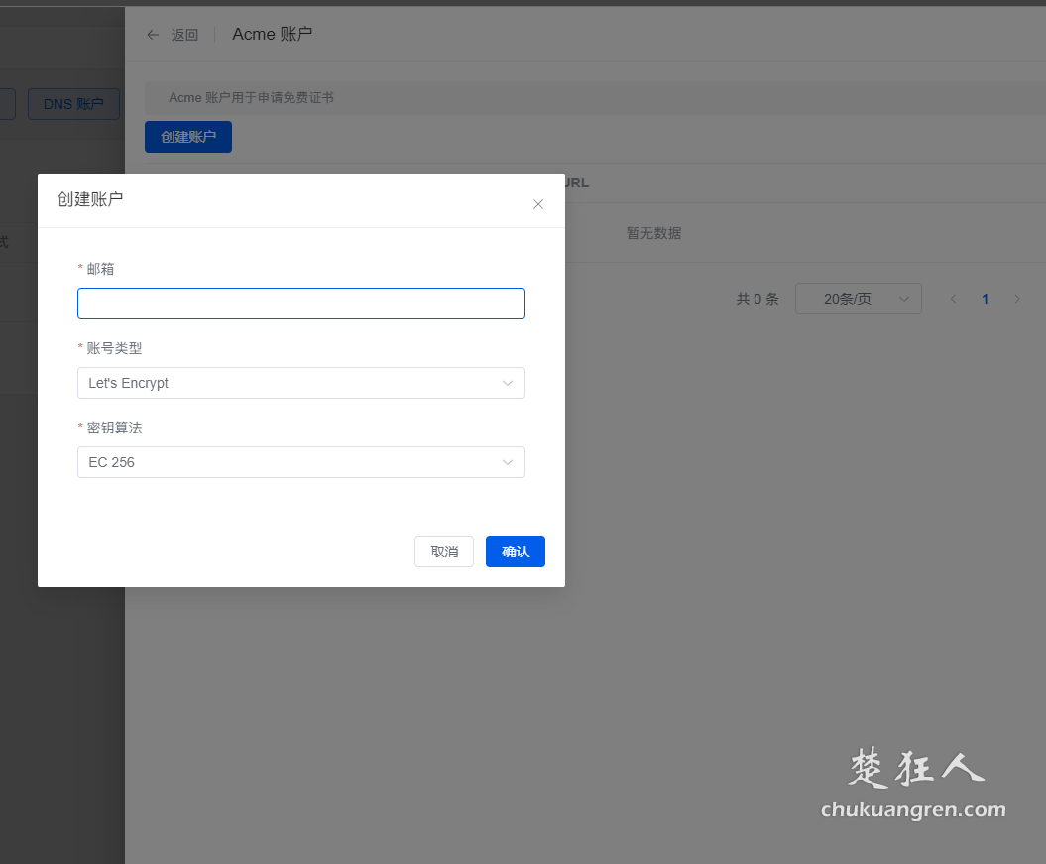Viewport: 1046px width, 864px height.
Task: Click the 共 0 条 record count indicator
Action: pos(757,298)
